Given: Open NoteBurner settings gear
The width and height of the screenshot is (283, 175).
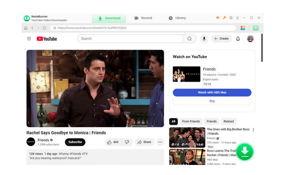Looking at the screenshot, I should coord(231,18).
